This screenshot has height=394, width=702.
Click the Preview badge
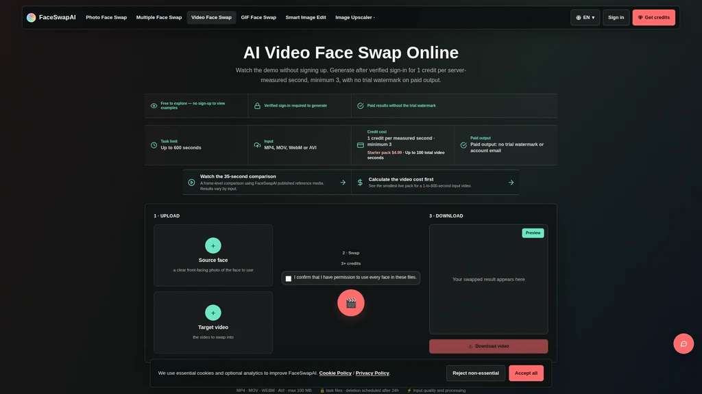(533, 233)
